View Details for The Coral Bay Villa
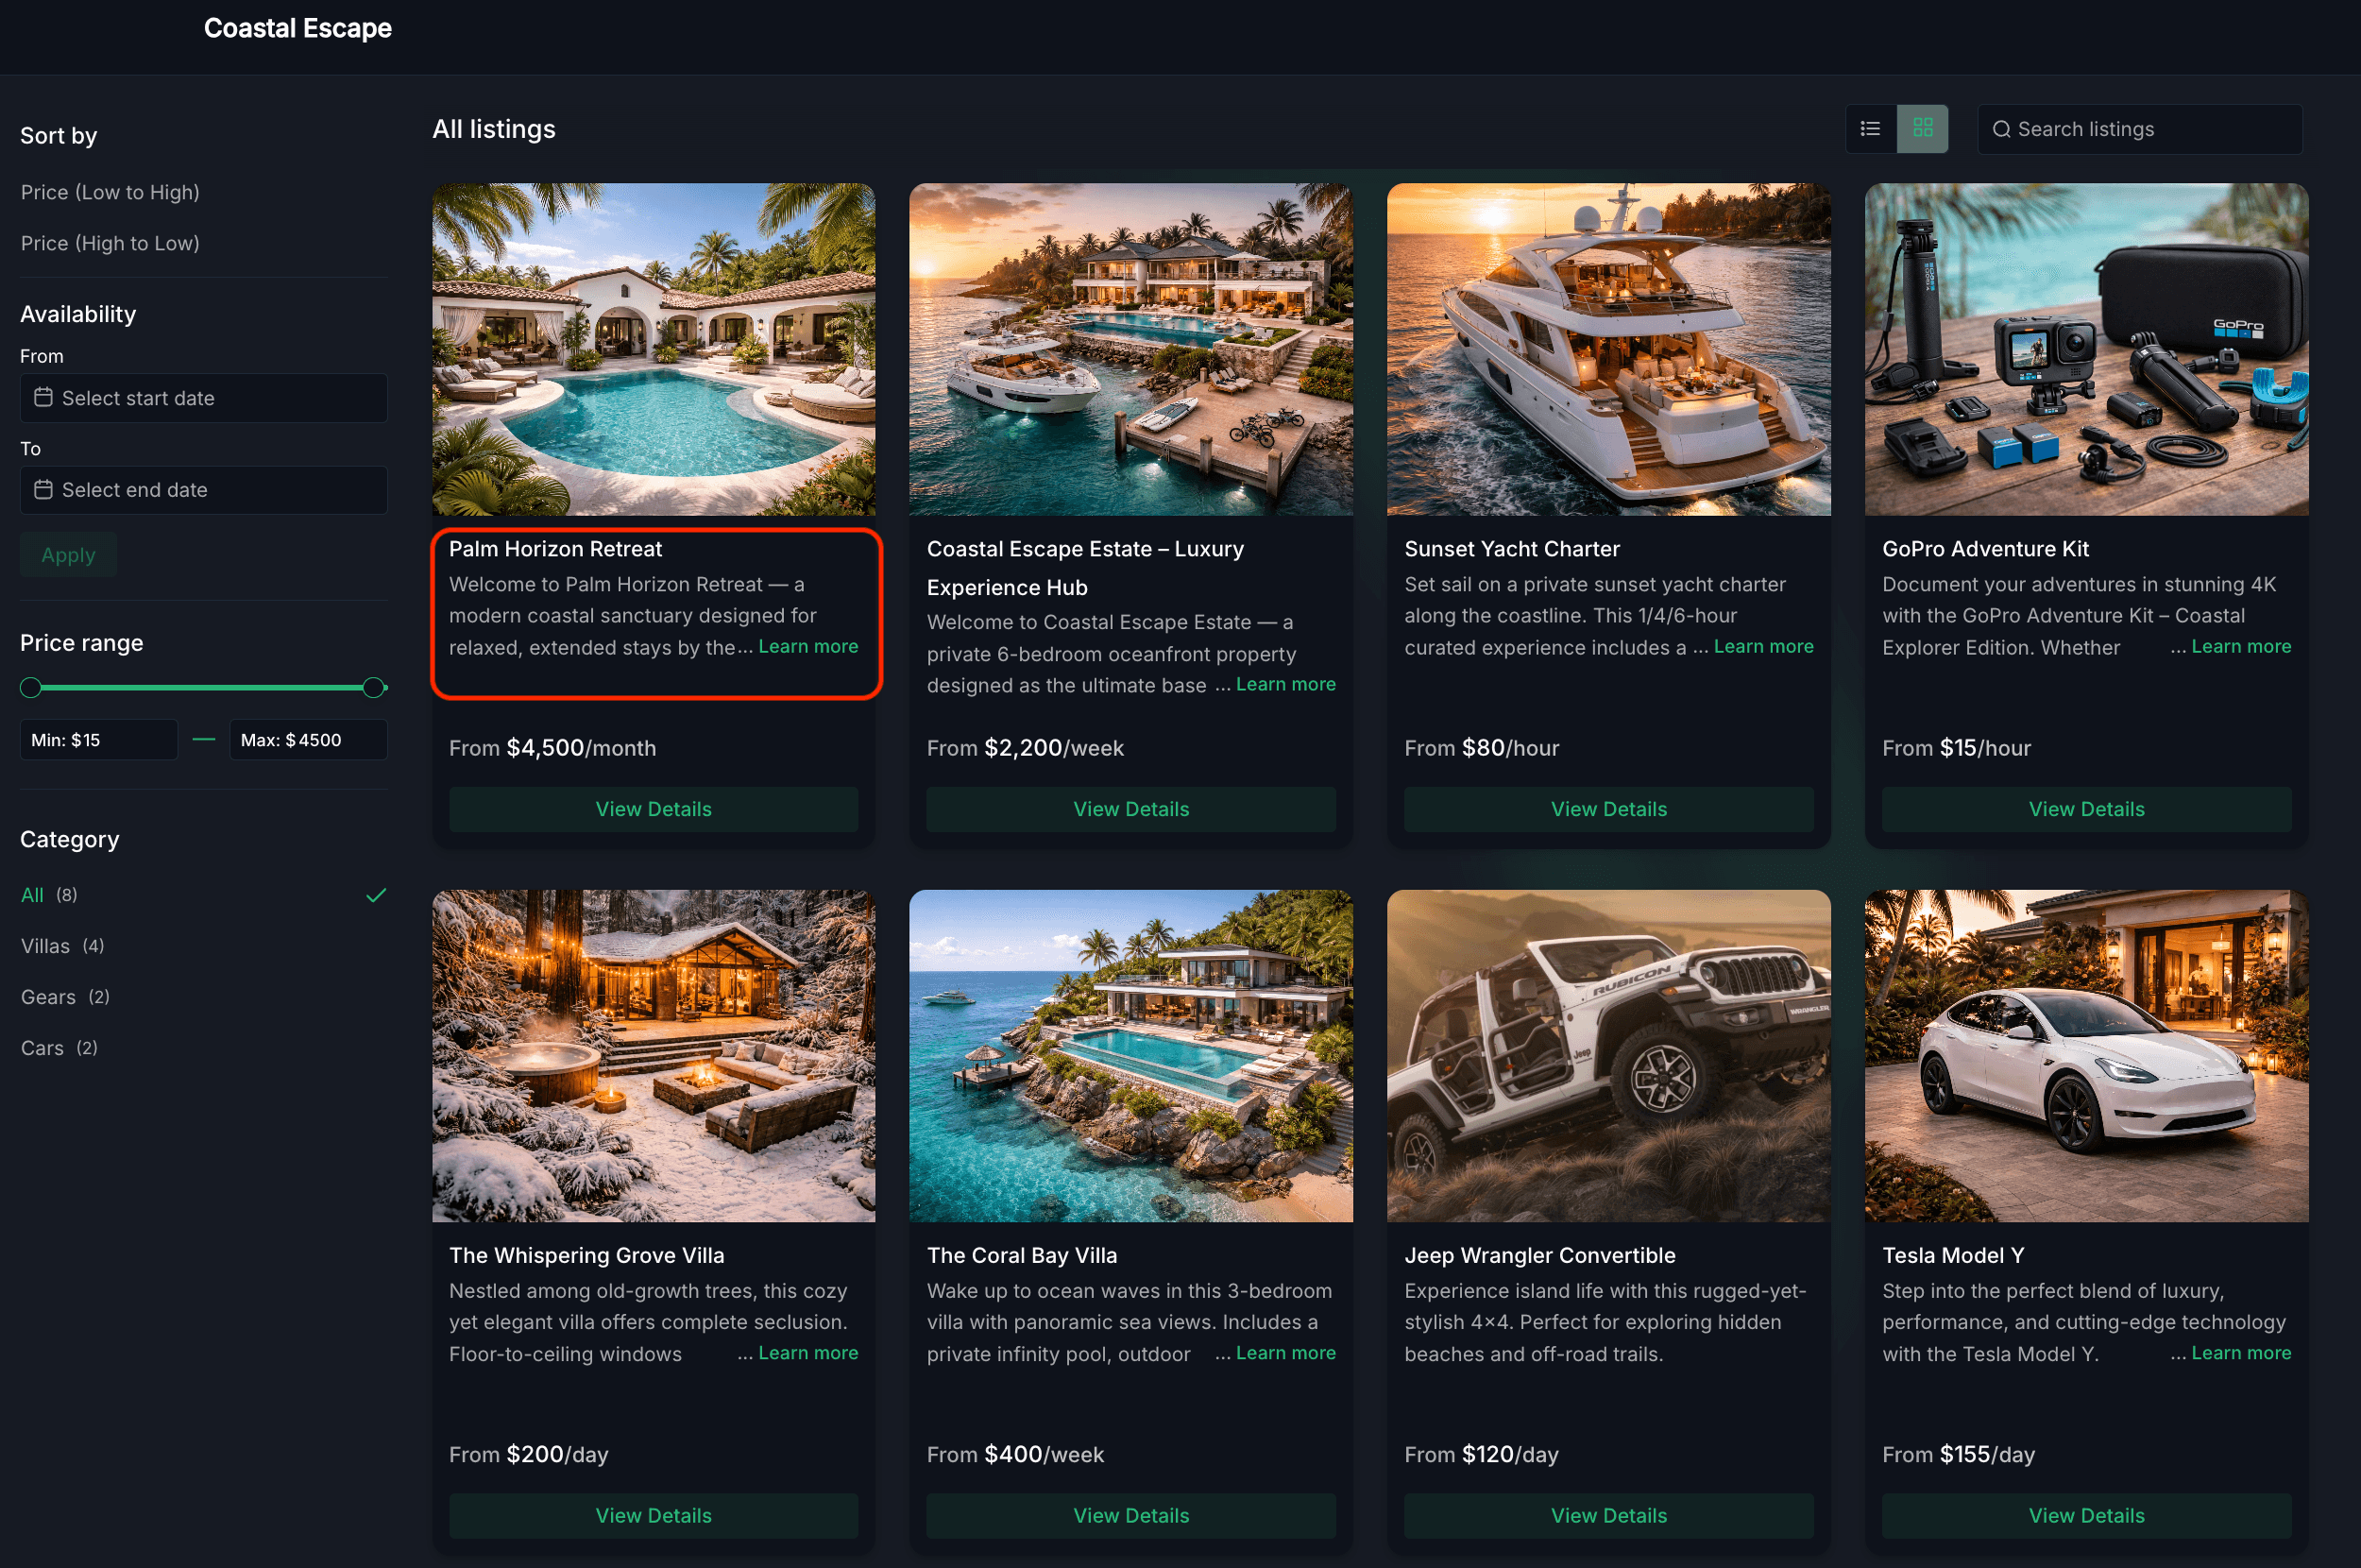The height and width of the screenshot is (1568, 2361). pos(1131,1516)
